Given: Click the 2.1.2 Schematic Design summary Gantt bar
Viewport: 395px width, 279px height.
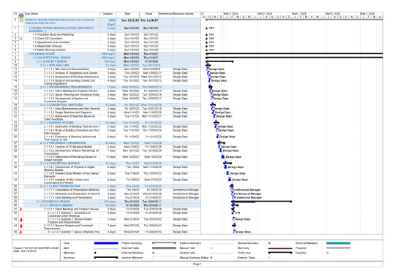Looking at the screenshot, I should (261, 202).
